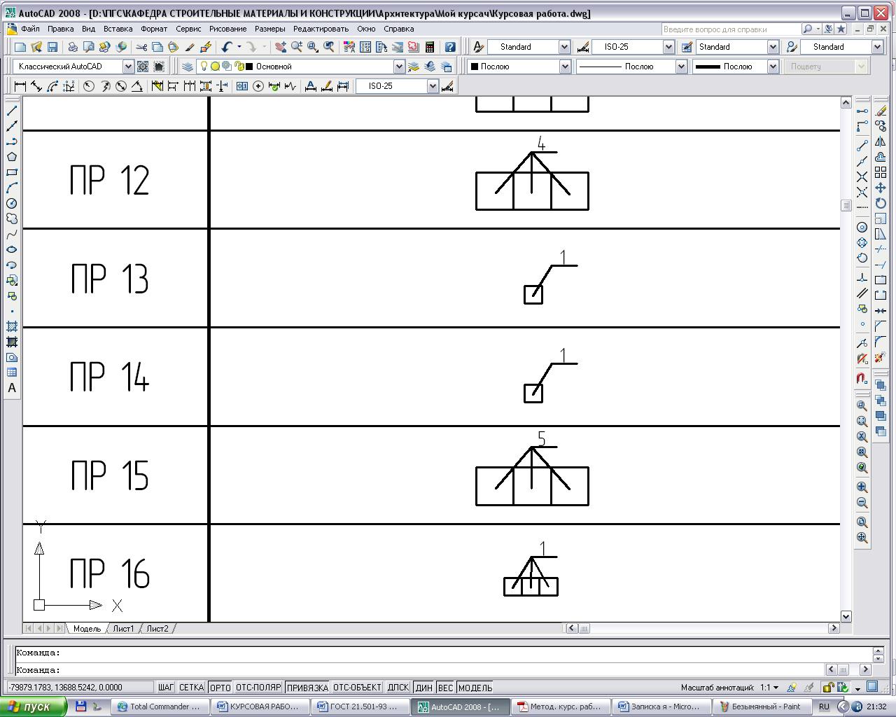
Task: Switch to Безымянный - Paint in taskbar
Action: pos(761,706)
